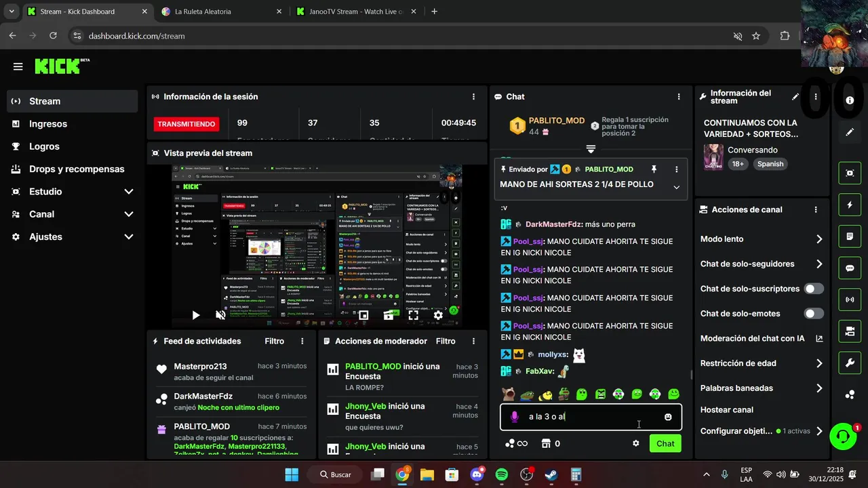Click Hostear canal
868x488 pixels.
(x=727, y=410)
